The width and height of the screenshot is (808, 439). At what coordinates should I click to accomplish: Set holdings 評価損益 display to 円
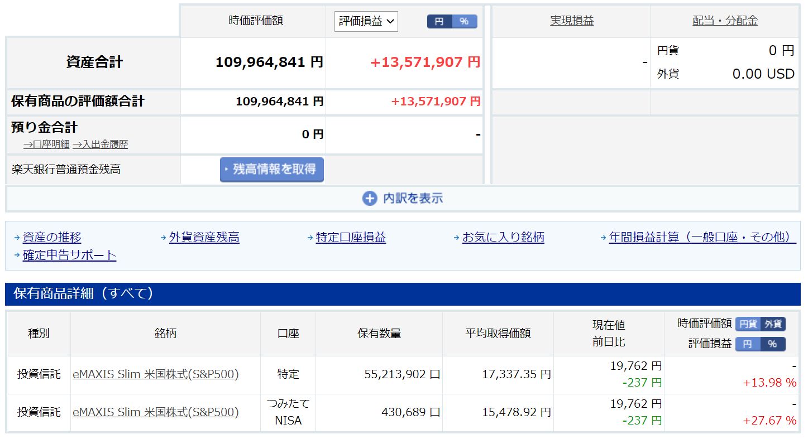pos(748,344)
